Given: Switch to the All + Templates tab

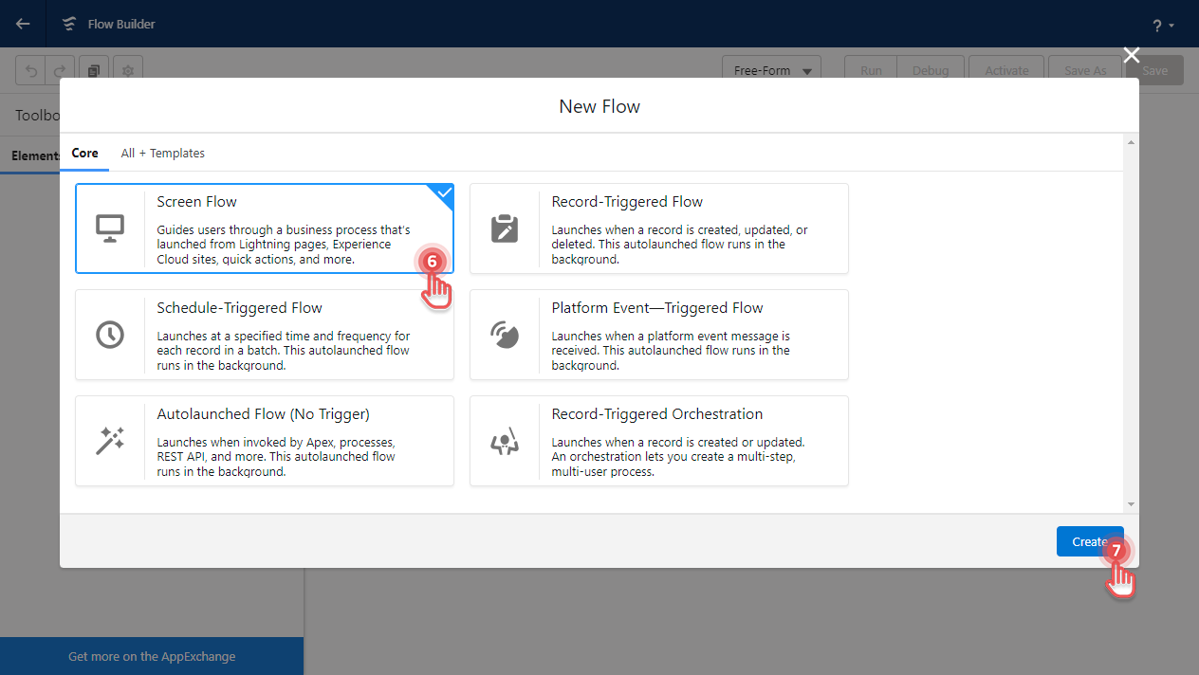Looking at the screenshot, I should [162, 153].
